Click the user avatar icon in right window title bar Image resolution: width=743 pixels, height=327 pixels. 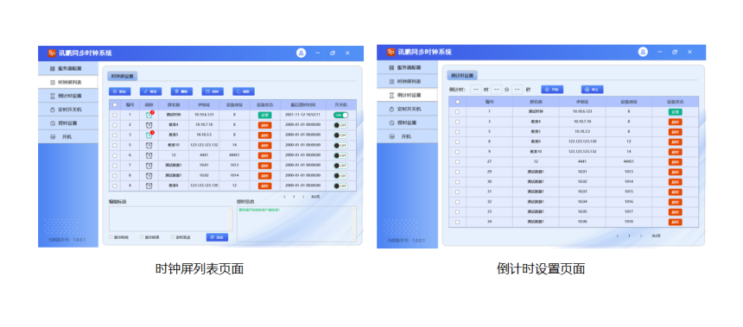(x=643, y=52)
